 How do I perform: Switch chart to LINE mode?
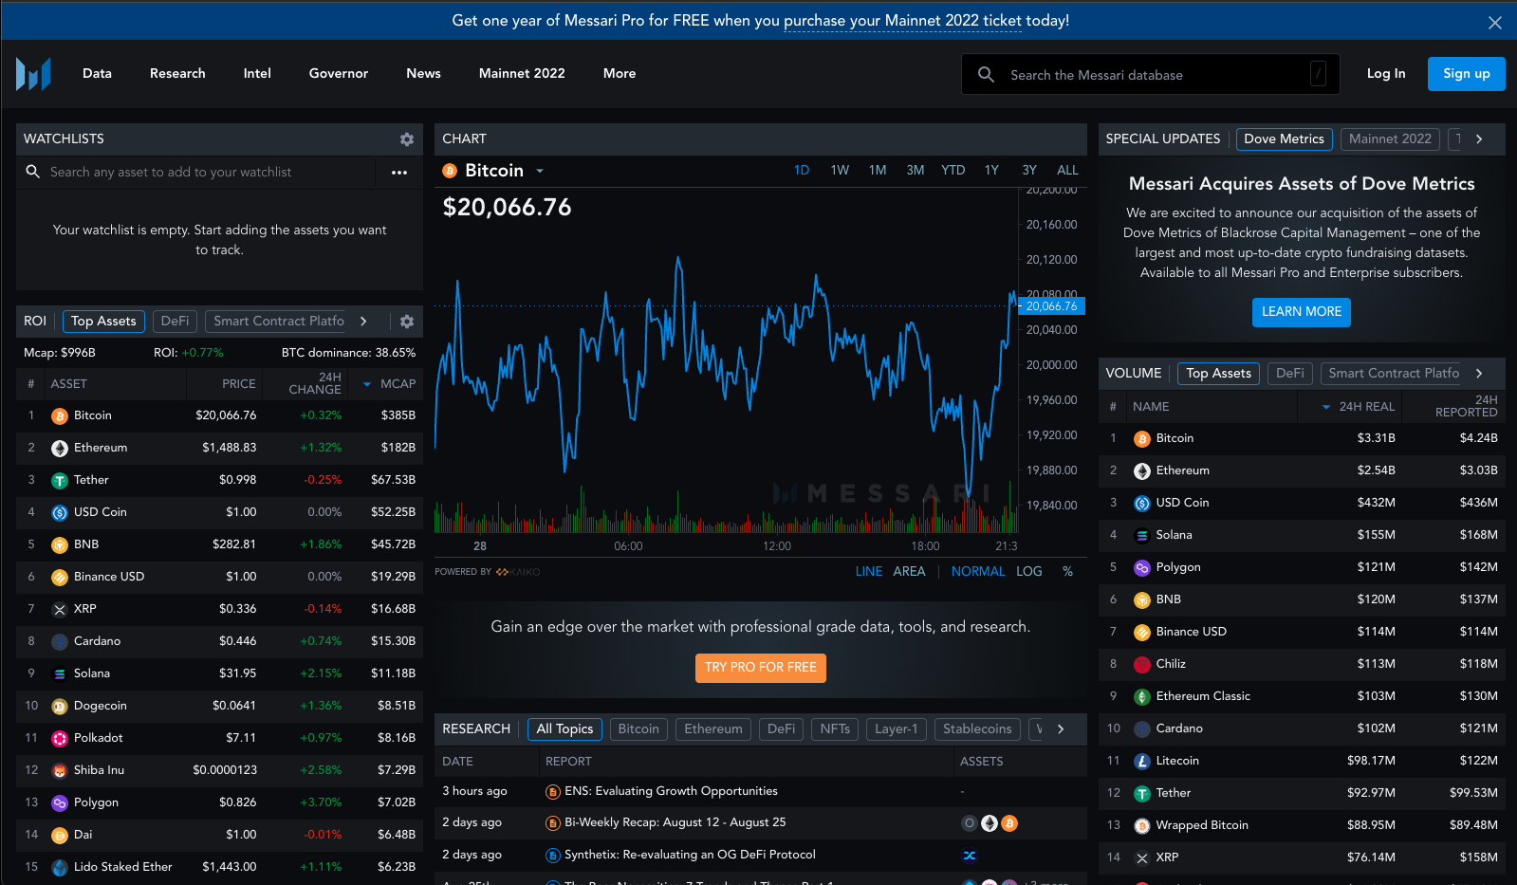click(869, 571)
